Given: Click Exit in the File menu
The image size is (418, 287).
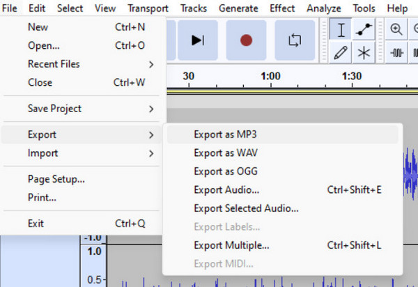Looking at the screenshot, I should (36, 224).
